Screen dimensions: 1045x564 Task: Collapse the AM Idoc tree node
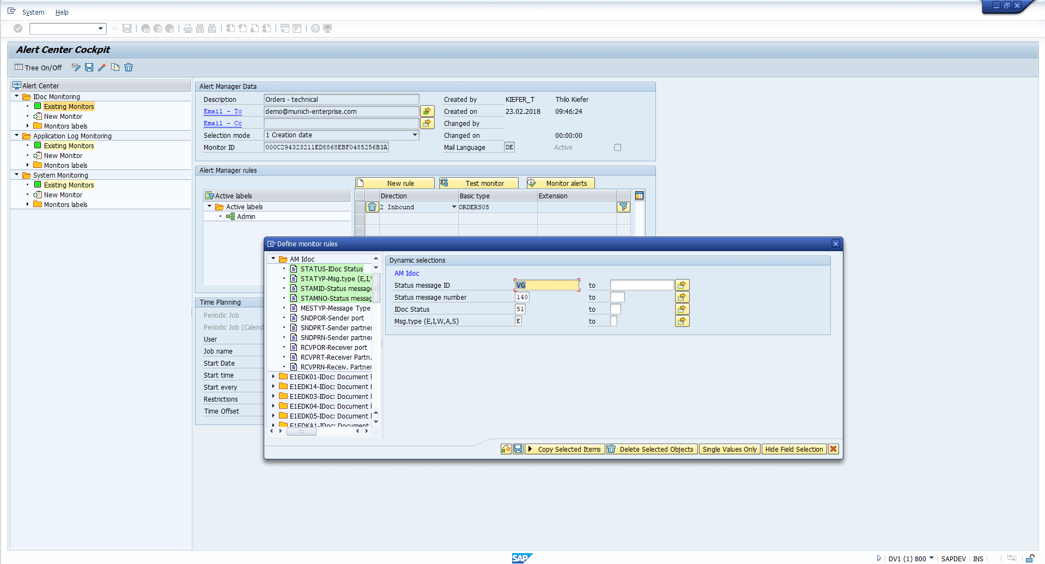273,259
